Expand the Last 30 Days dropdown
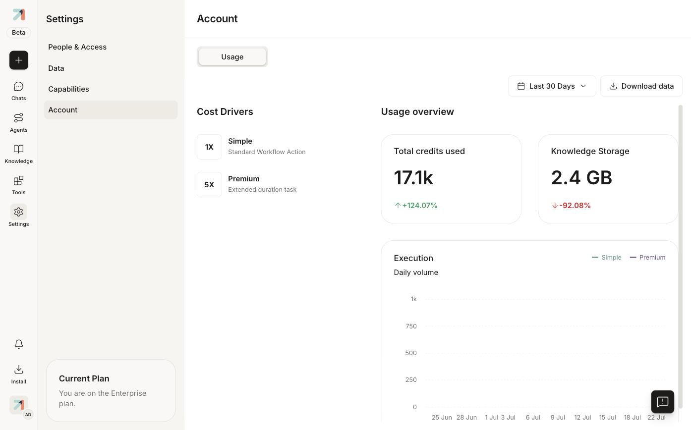Image resolution: width=691 pixels, height=430 pixels. tap(552, 86)
